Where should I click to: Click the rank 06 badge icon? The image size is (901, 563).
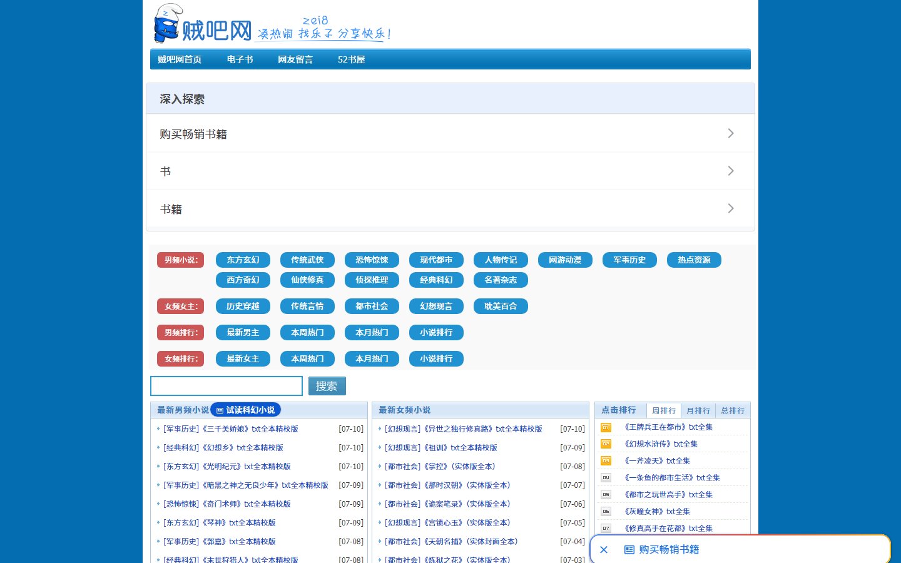pyautogui.click(x=606, y=512)
